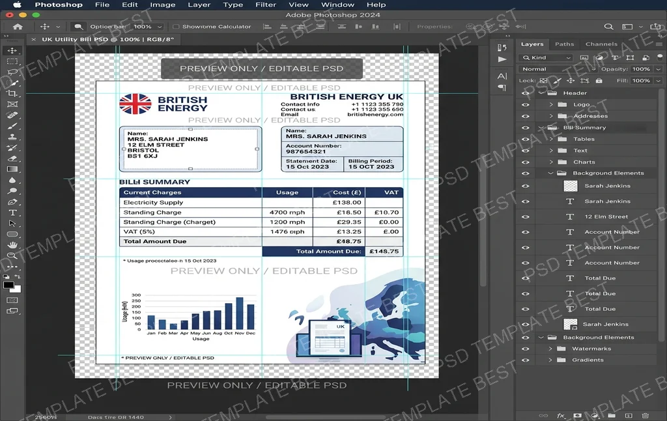
Task: Select the Path Selection arrow tool
Action: [x=12, y=223]
